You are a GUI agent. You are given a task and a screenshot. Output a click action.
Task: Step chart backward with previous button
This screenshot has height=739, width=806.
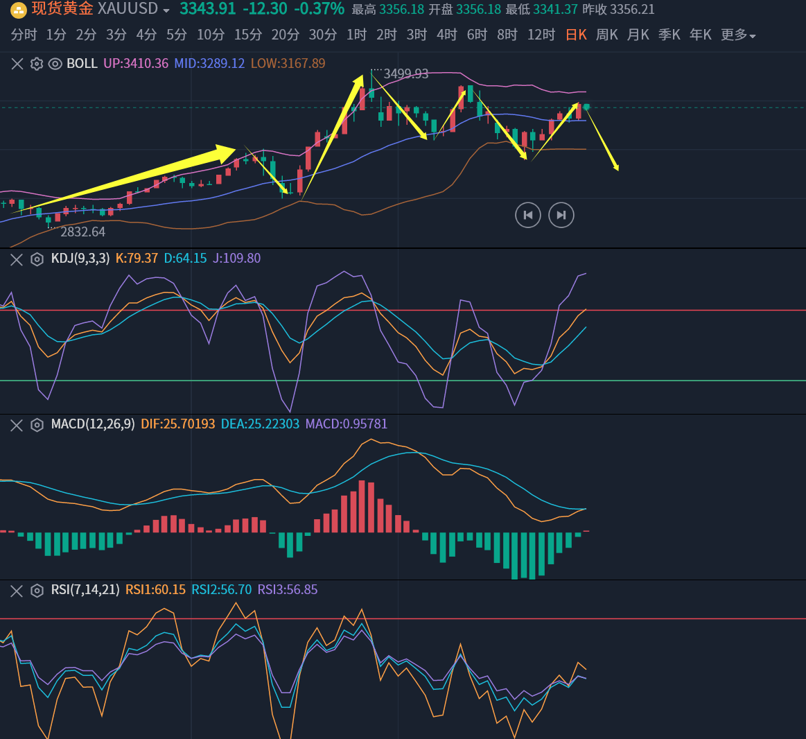528,215
